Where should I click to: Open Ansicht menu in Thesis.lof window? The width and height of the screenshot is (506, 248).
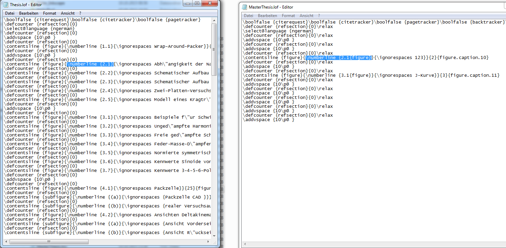[x=68, y=13]
